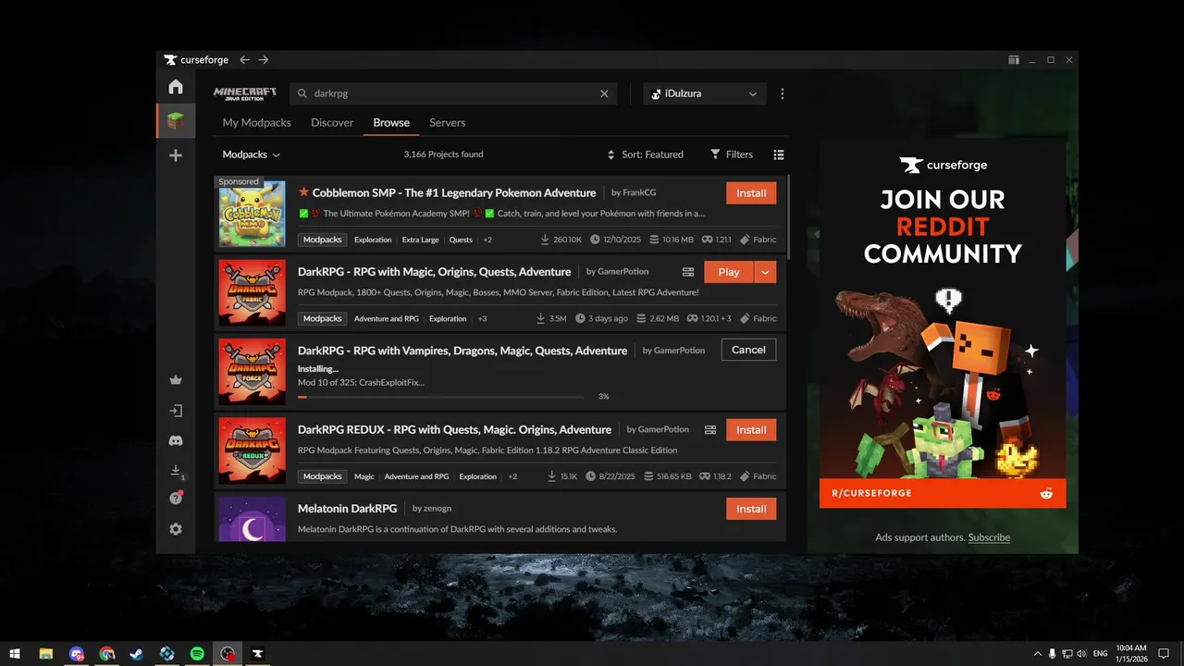The width and height of the screenshot is (1184, 666).
Task: Toggle the list view layout icon
Action: tap(779, 154)
